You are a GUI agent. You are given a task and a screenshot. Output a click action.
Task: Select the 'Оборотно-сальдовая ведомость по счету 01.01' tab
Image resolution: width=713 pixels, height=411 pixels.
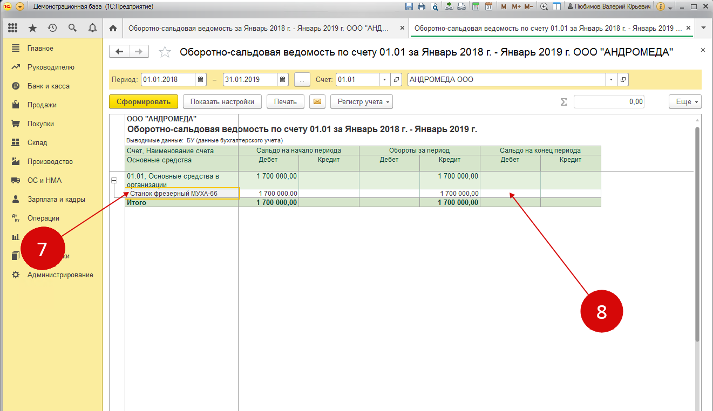548,28
